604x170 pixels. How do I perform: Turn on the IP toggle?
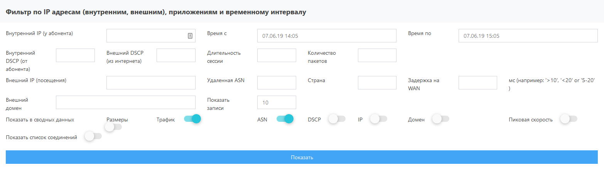pos(378,119)
